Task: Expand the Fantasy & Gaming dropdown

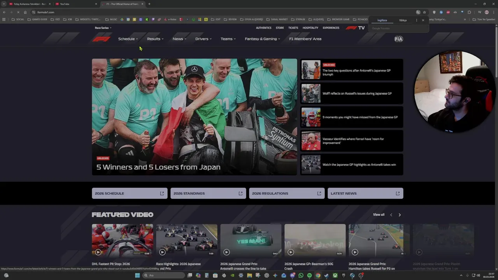Action: click(x=263, y=39)
